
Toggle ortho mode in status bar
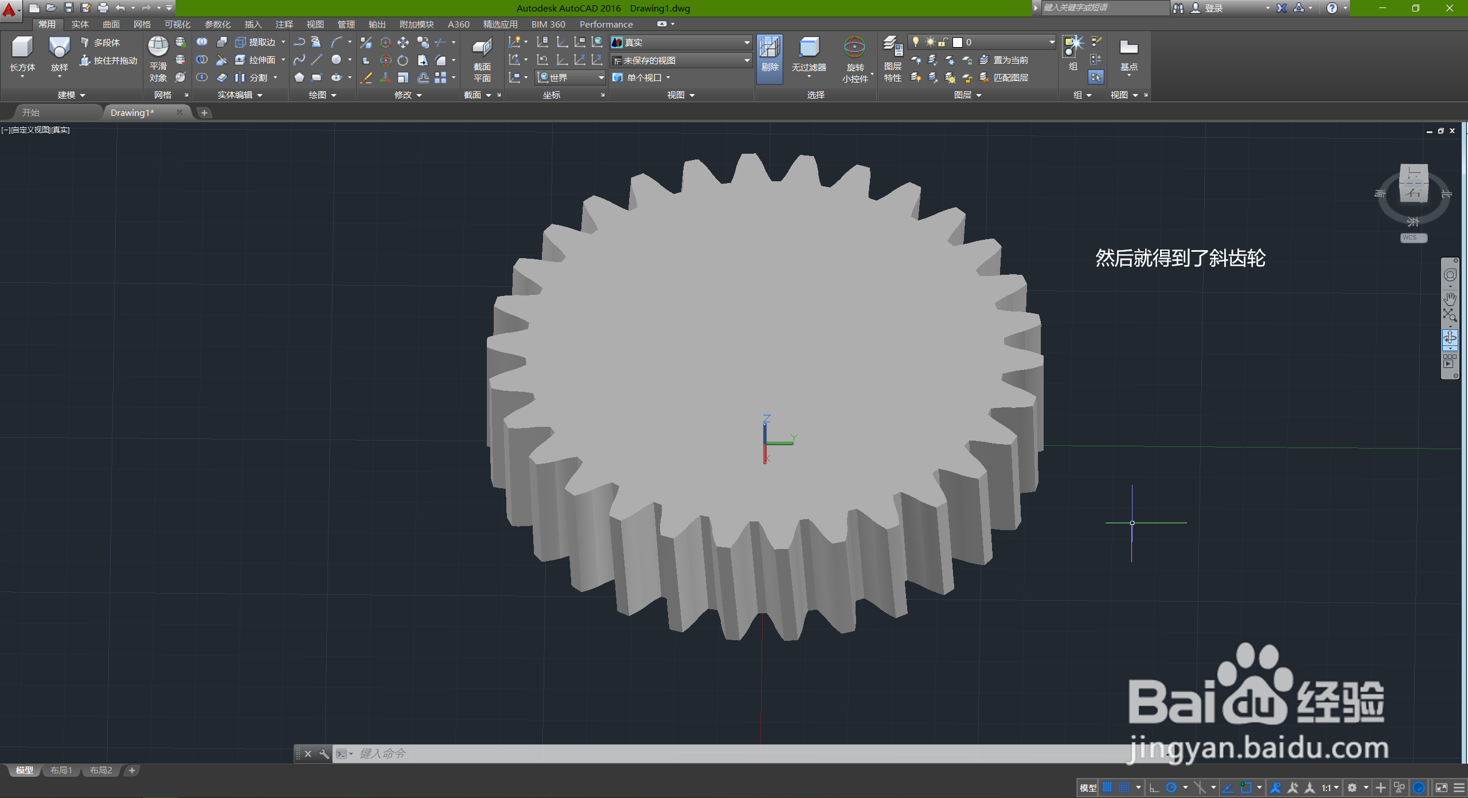tap(1154, 788)
